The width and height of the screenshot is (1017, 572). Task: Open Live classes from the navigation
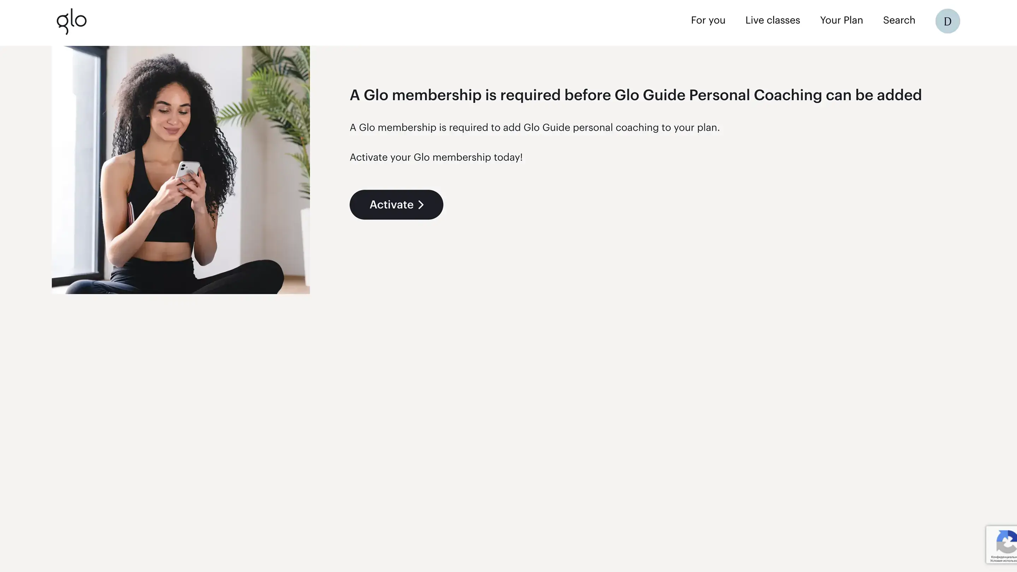click(772, 20)
